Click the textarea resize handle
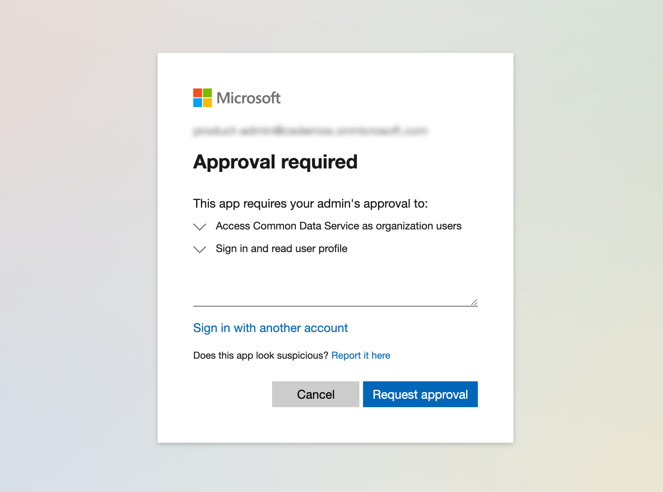The image size is (663, 492). point(474,301)
